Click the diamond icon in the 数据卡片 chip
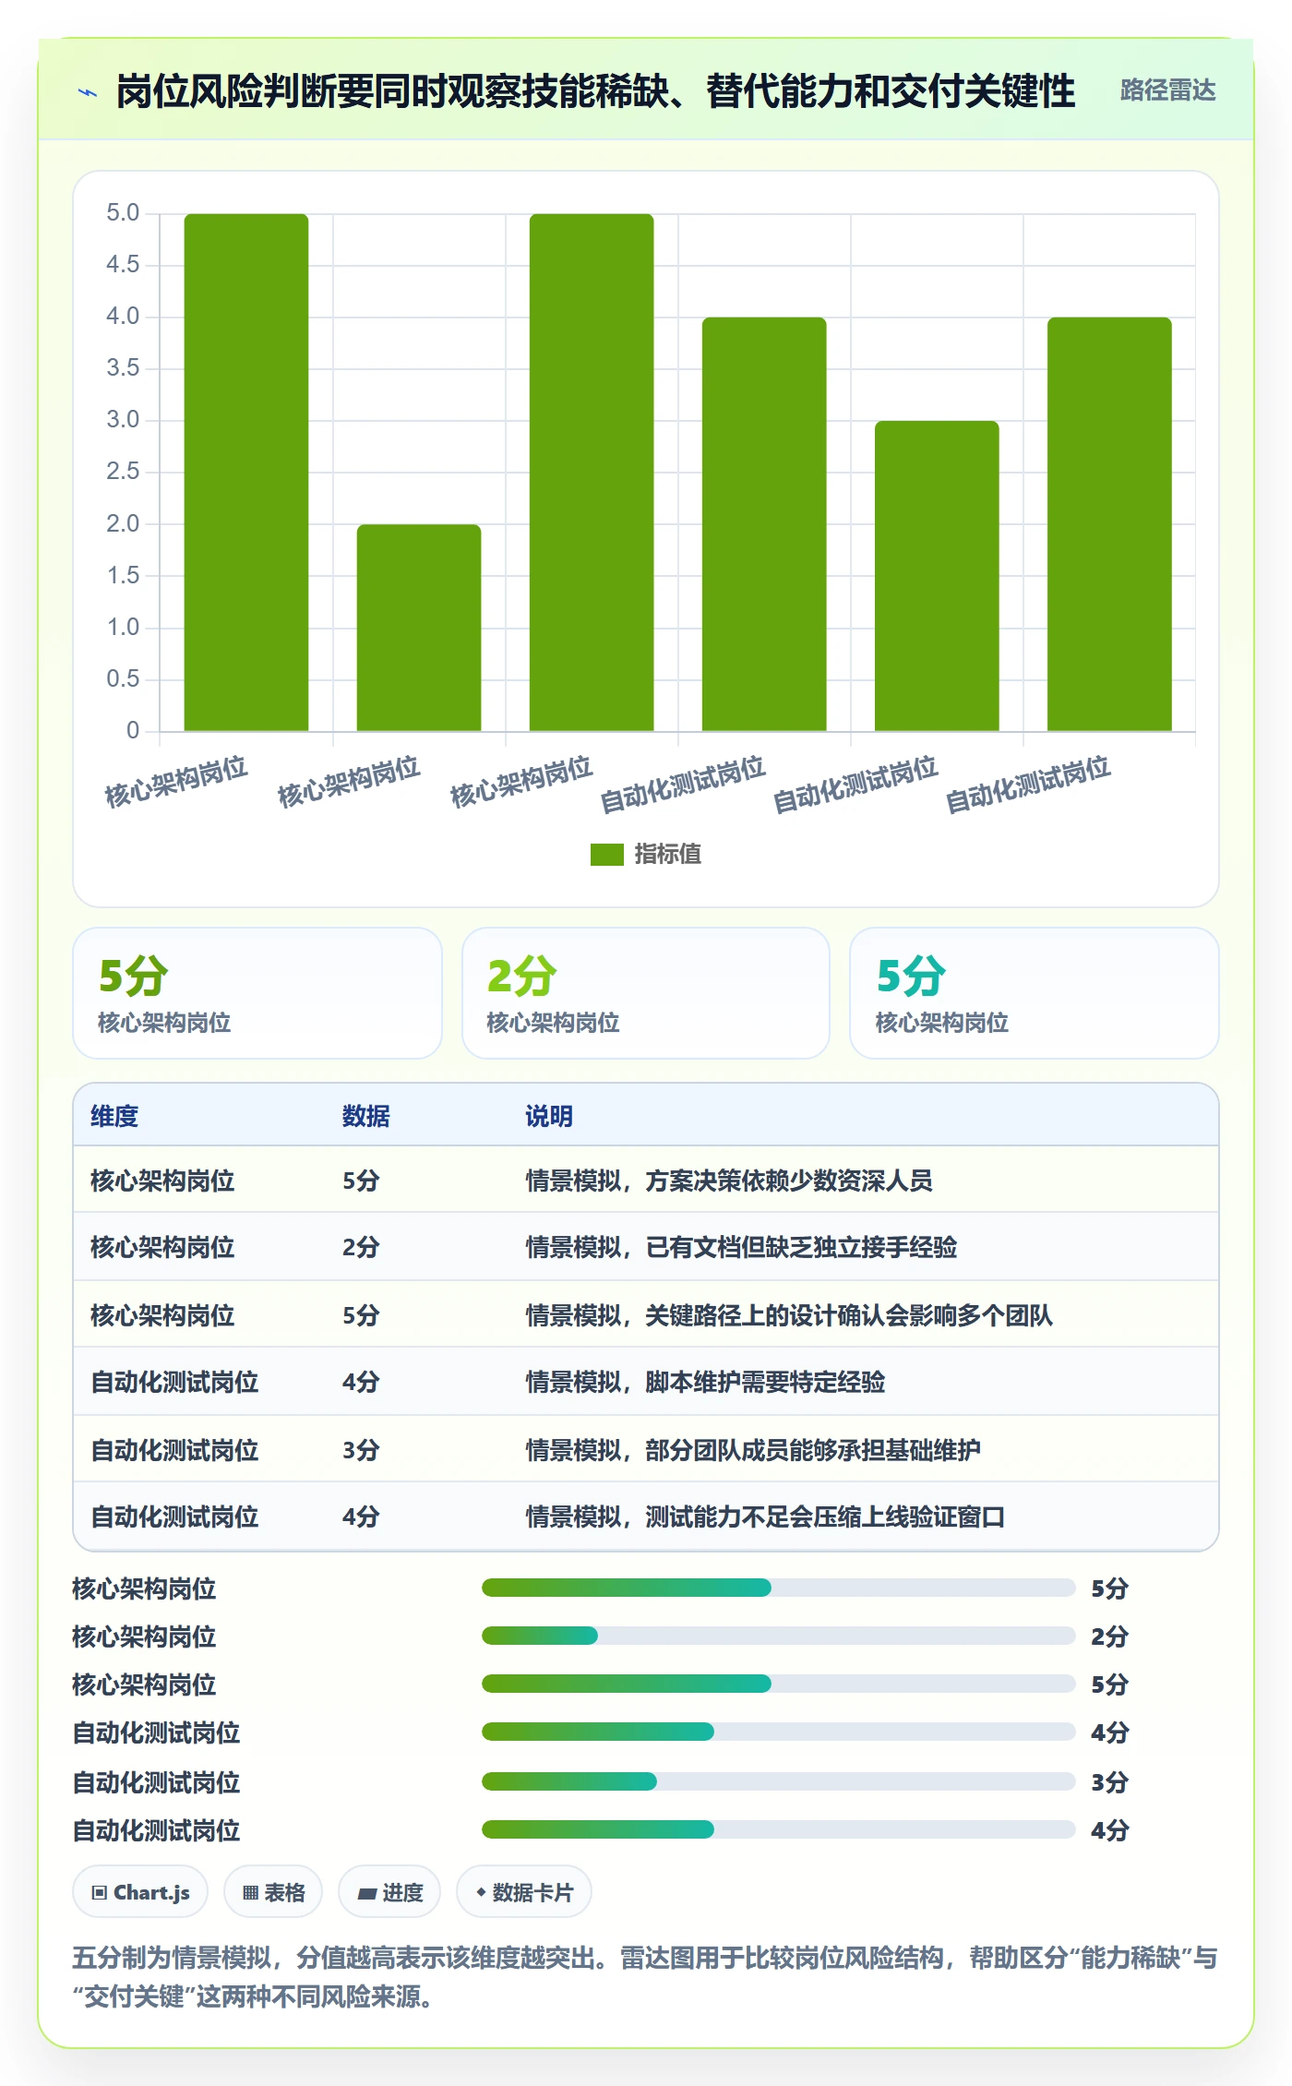Viewport: 1292px width, 2086px height. click(481, 1892)
